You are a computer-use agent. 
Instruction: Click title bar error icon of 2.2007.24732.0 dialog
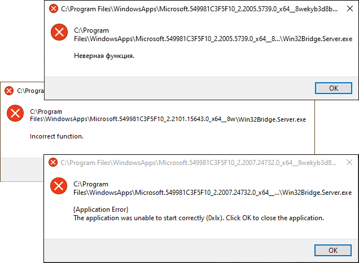pos(53,162)
